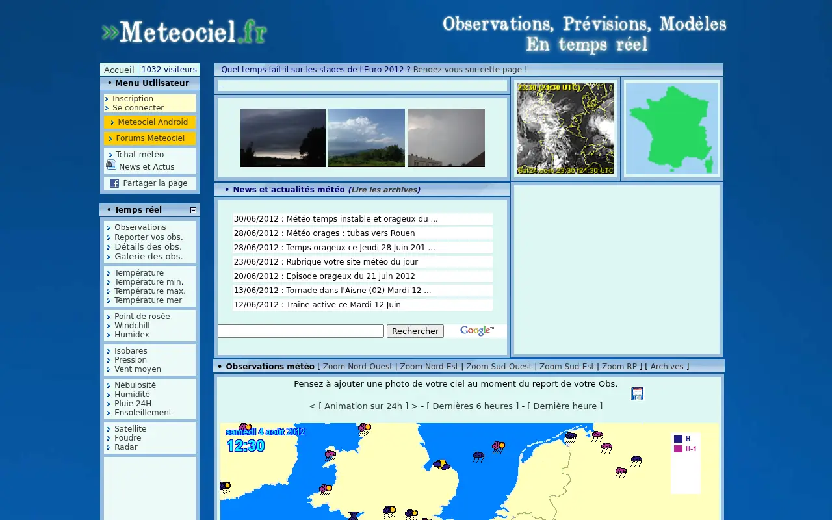Open Lire les archives news link
Image resolution: width=832 pixels, height=520 pixels.
384,190
